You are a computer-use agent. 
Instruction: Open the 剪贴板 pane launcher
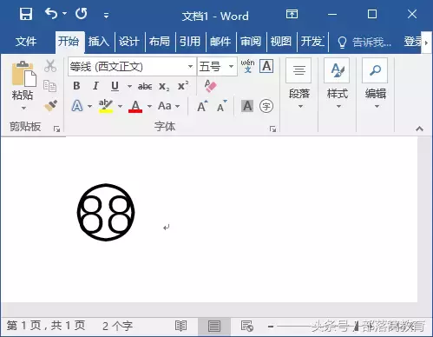coord(56,129)
